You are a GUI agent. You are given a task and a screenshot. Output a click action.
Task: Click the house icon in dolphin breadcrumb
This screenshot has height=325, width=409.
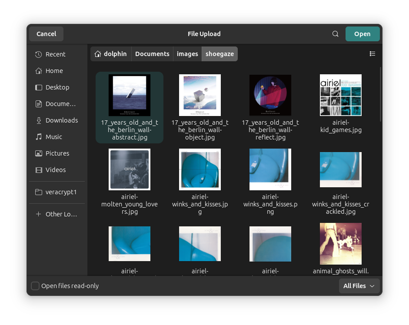98,54
